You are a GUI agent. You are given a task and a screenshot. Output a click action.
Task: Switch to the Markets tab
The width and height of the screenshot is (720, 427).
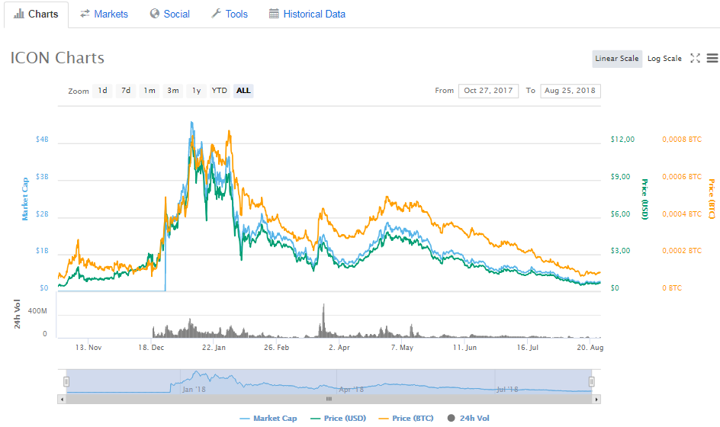(x=104, y=14)
